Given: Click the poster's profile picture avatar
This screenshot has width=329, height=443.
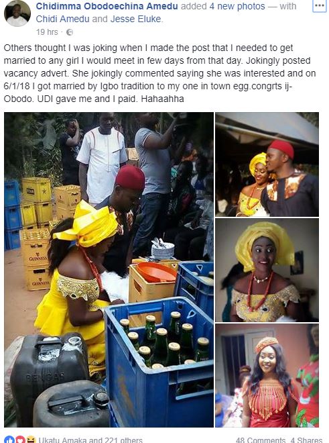Looking at the screenshot, I should [17, 13].
